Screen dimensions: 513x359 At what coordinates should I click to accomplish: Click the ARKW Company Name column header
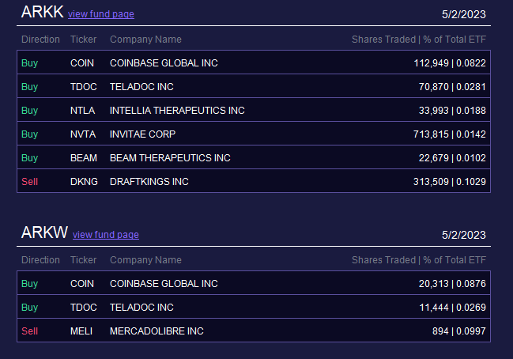click(x=145, y=260)
